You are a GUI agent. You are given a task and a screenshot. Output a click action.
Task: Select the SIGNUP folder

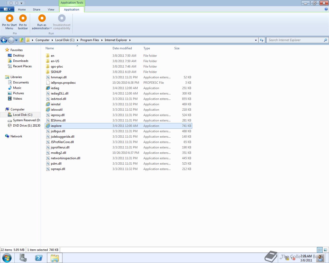coord(56,72)
